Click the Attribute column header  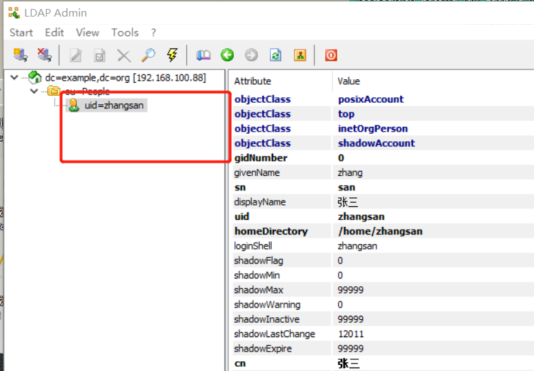pyautogui.click(x=253, y=81)
